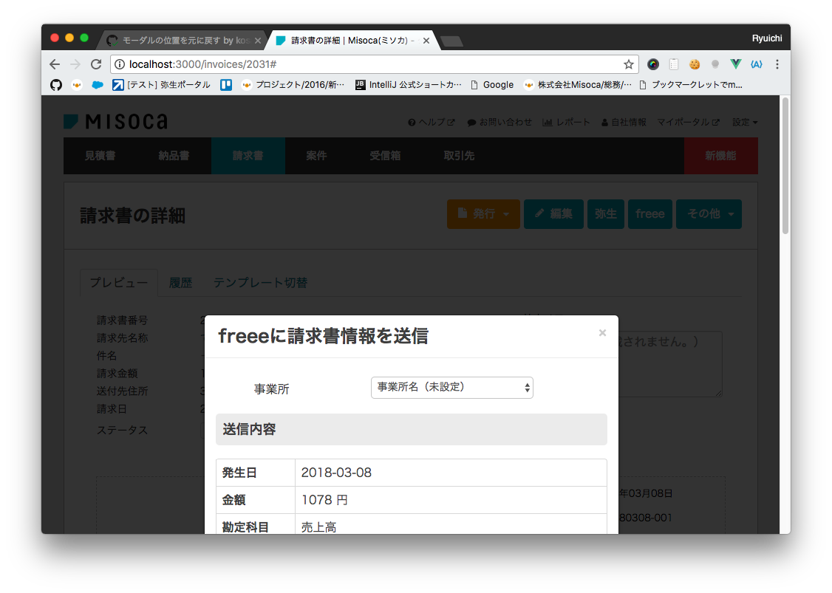The image size is (832, 593).
Task: Click the 弥生 button
Action: tap(605, 213)
